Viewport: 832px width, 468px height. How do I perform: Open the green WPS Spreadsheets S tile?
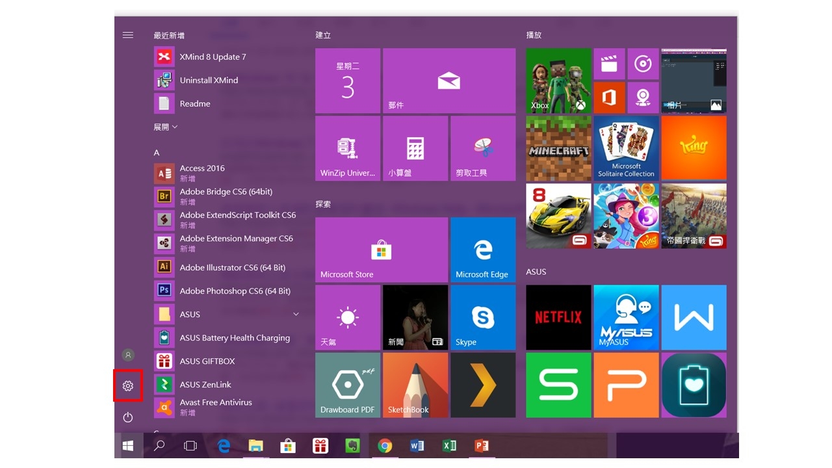[x=558, y=385]
